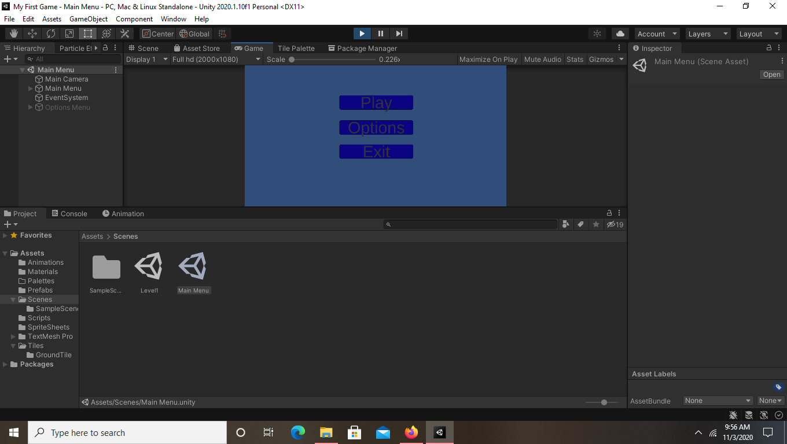787x444 pixels.
Task: Switch to the Tile Palette tab
Action: [296, 49]
